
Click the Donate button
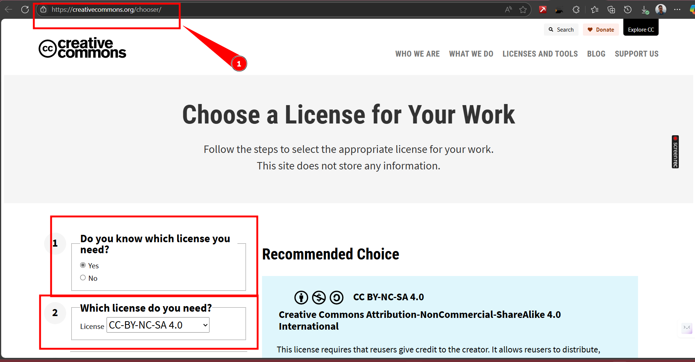[x=601, y=30]
